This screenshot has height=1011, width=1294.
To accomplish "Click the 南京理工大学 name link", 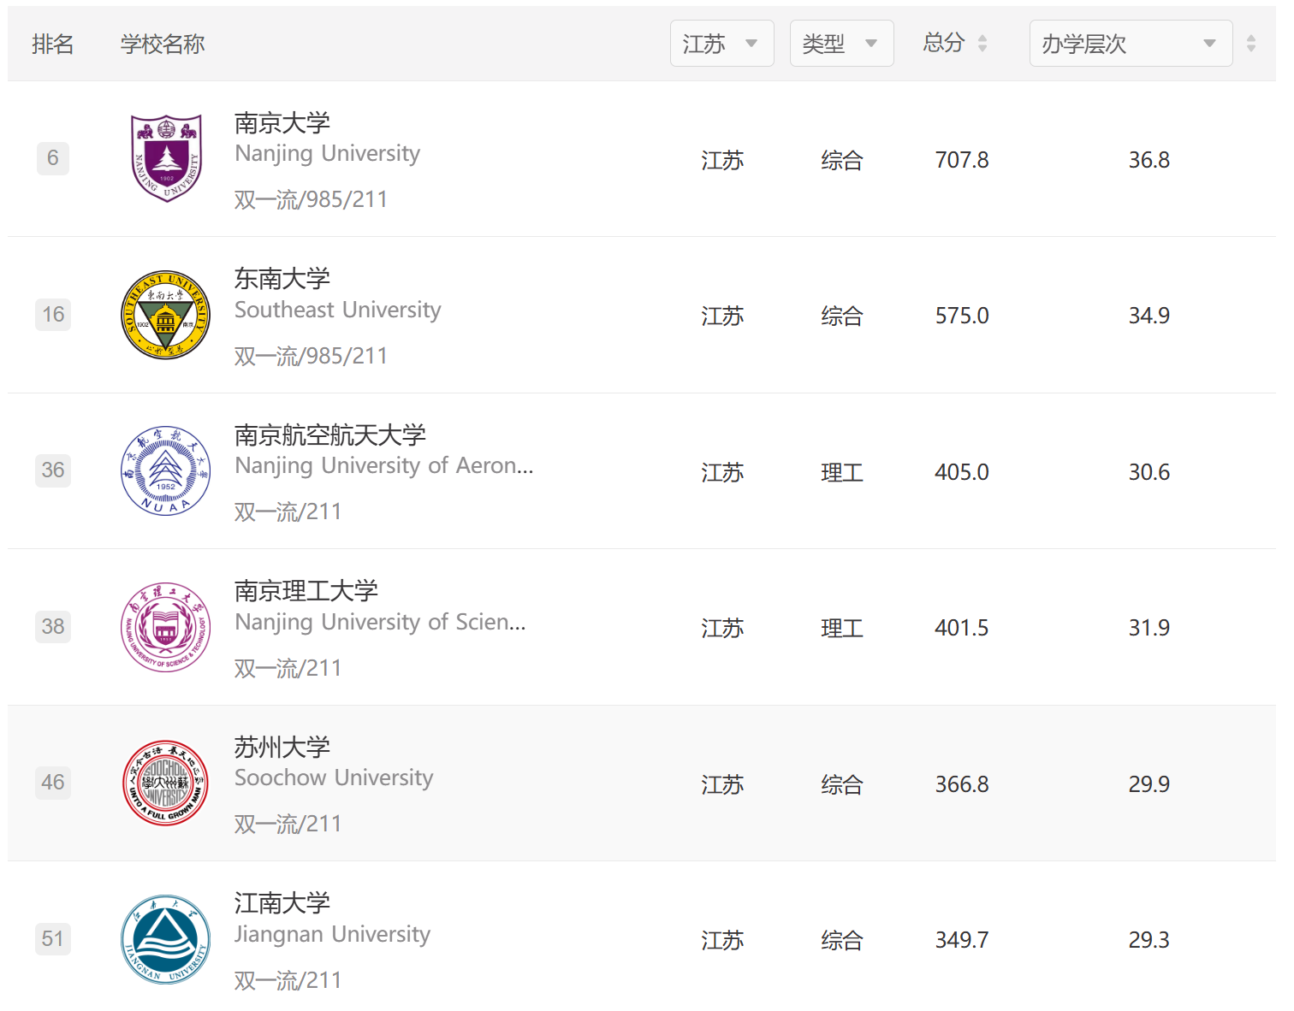I will point(306,591).
